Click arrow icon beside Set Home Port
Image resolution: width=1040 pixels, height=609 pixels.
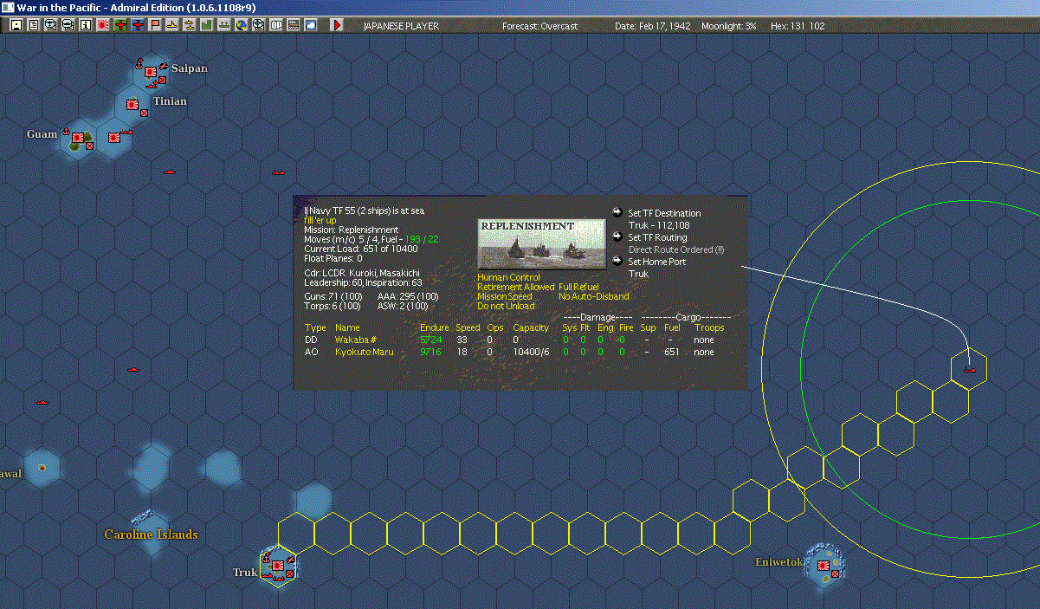(x=617, y=260)
